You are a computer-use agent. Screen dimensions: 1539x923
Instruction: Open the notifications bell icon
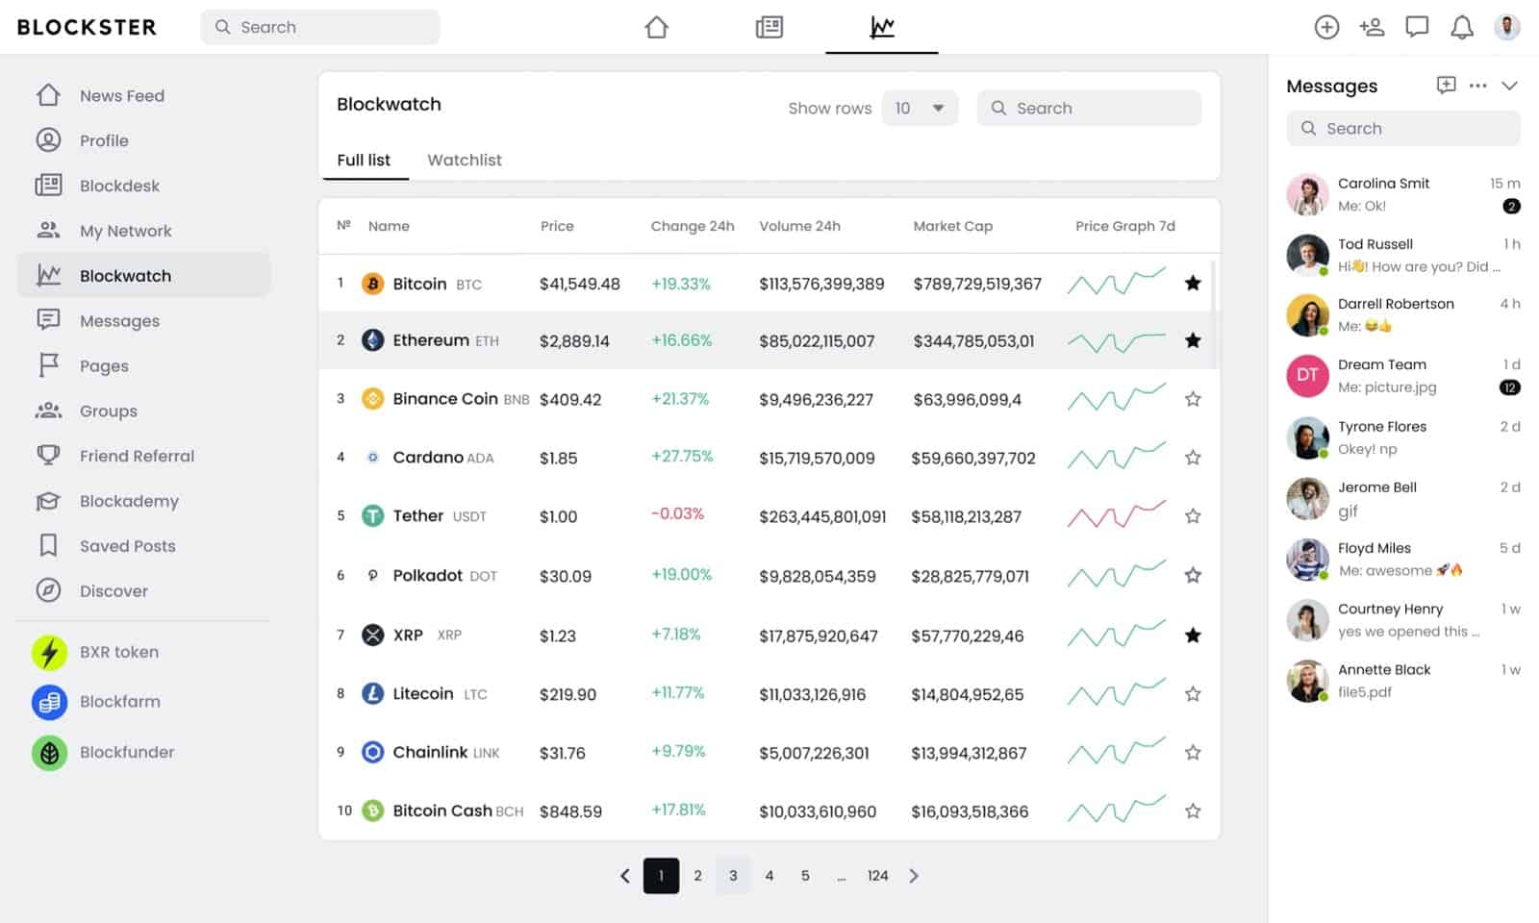(1462, 27)
